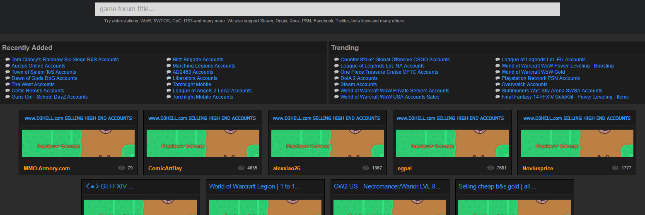
Task: Open Final Fantasy 14 FFXIV Gold/Gil link
Action: (565, 97)
